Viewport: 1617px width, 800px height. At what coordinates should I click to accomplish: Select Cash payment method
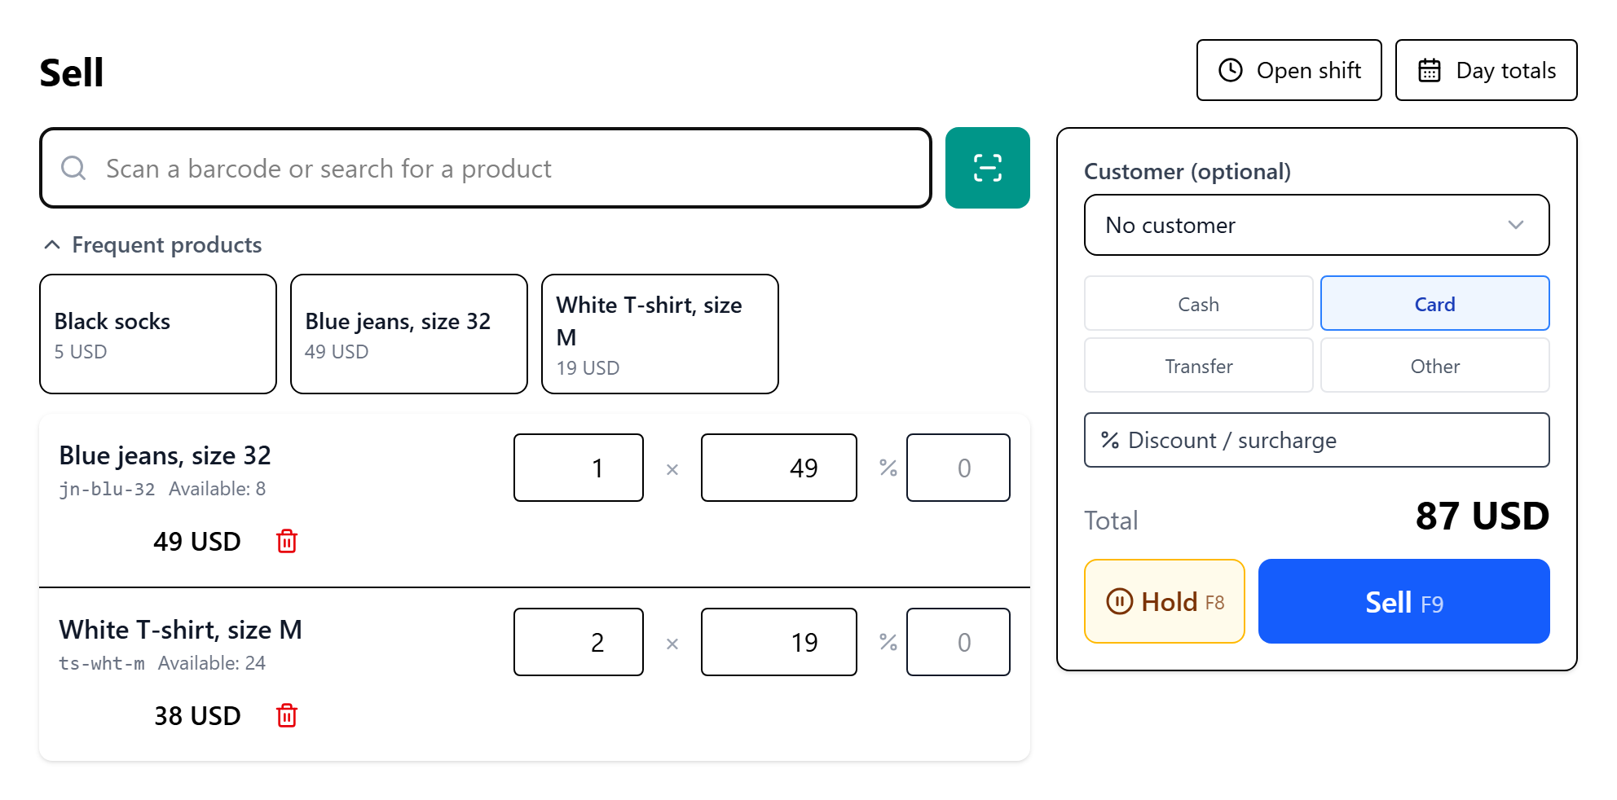[x=1198, y=303]
